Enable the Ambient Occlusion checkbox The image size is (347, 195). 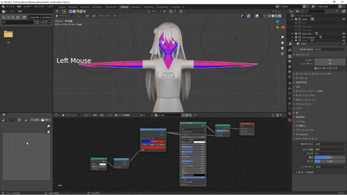pos(297,74)
